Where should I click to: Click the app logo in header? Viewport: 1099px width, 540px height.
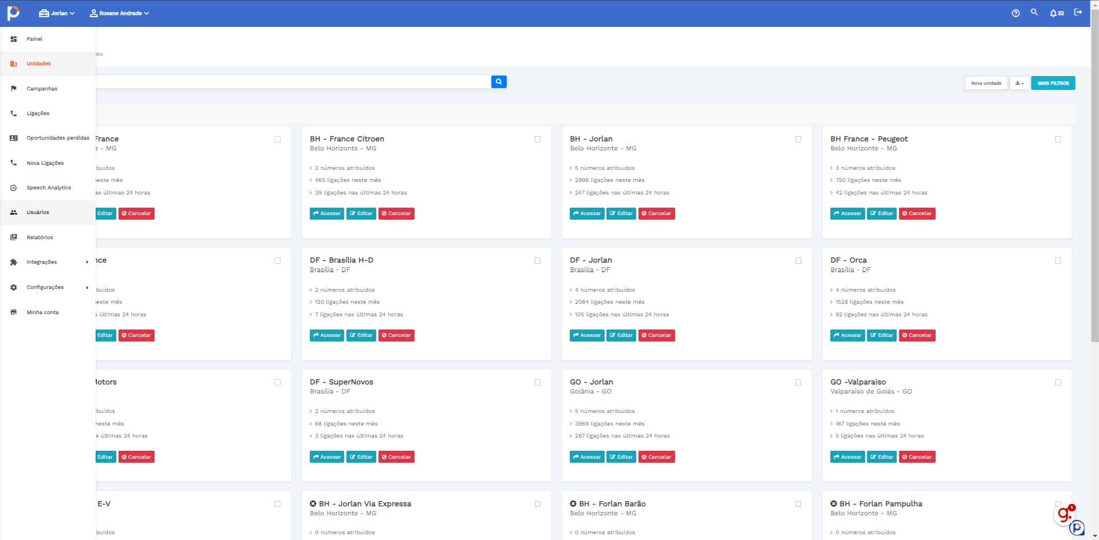[x=13, y=13]
